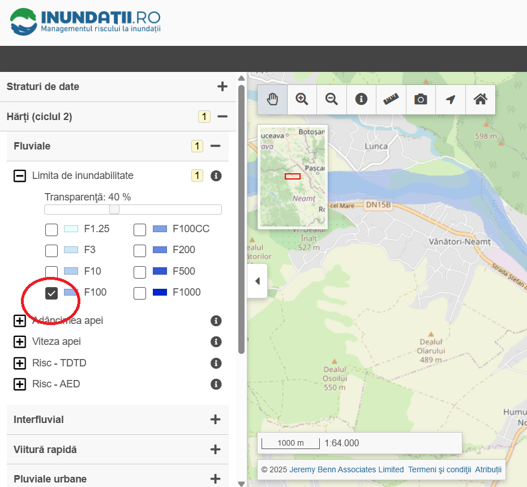Expand the Straturi de date section
This screenshot has height=487, width=527.
coord(222,87)
